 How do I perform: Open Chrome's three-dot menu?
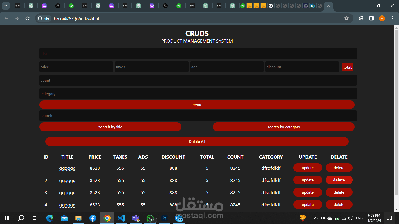(x=392, y=18)
